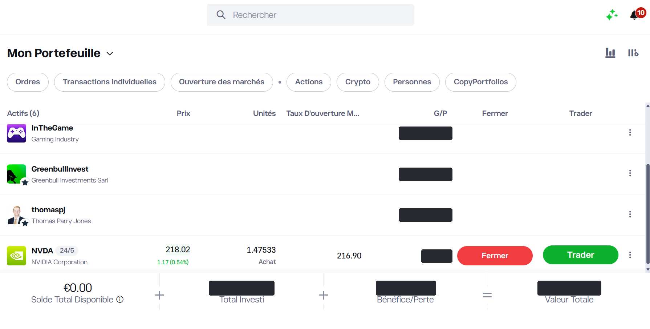Click the green Trader button

click(x=580, y=255)
